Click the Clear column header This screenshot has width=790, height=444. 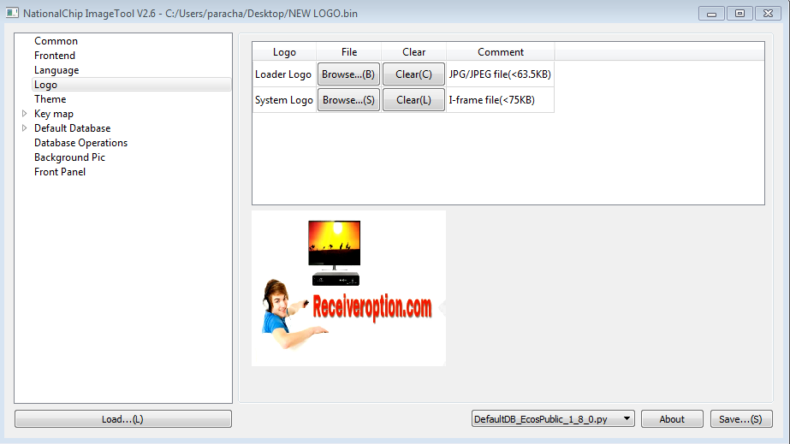[413, 52]
